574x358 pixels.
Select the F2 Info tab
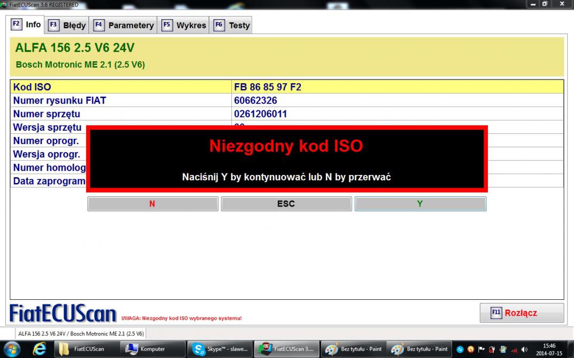coord(25,25)
